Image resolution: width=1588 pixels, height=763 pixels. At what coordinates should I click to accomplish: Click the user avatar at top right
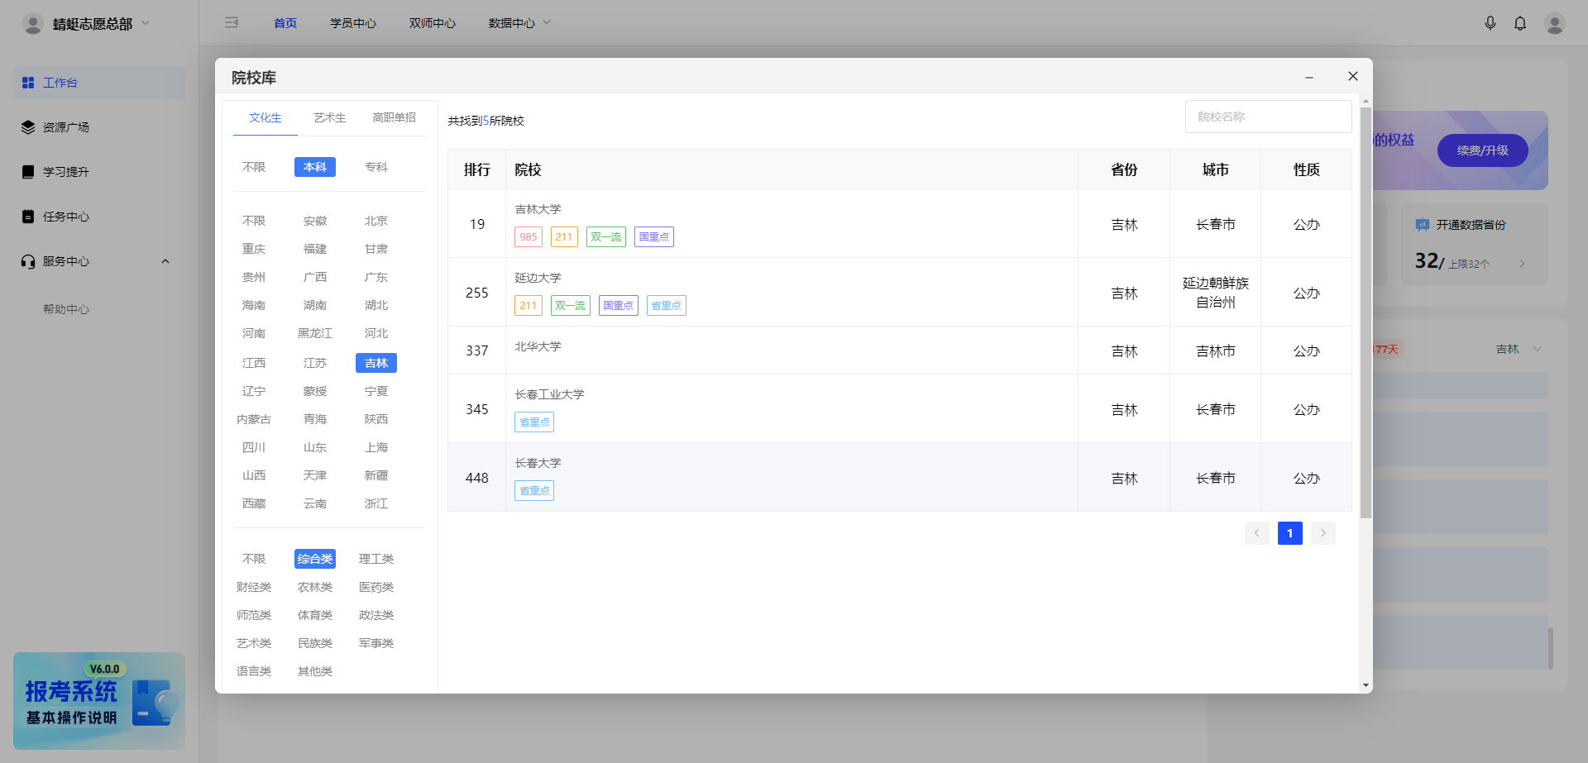[x=1554, y=23]
